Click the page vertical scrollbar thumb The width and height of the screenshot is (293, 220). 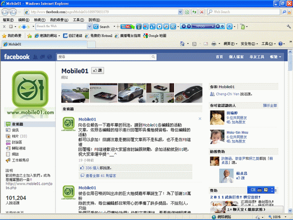[x=290, y=63]
